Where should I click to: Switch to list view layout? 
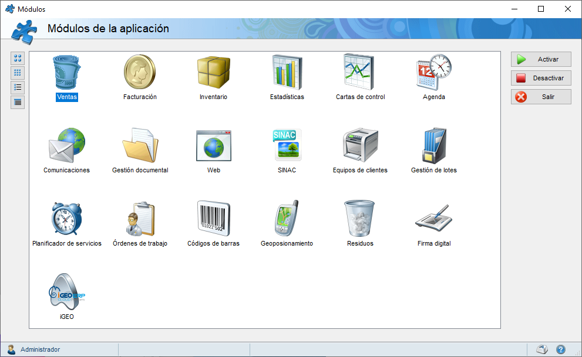tap(18, 87)
